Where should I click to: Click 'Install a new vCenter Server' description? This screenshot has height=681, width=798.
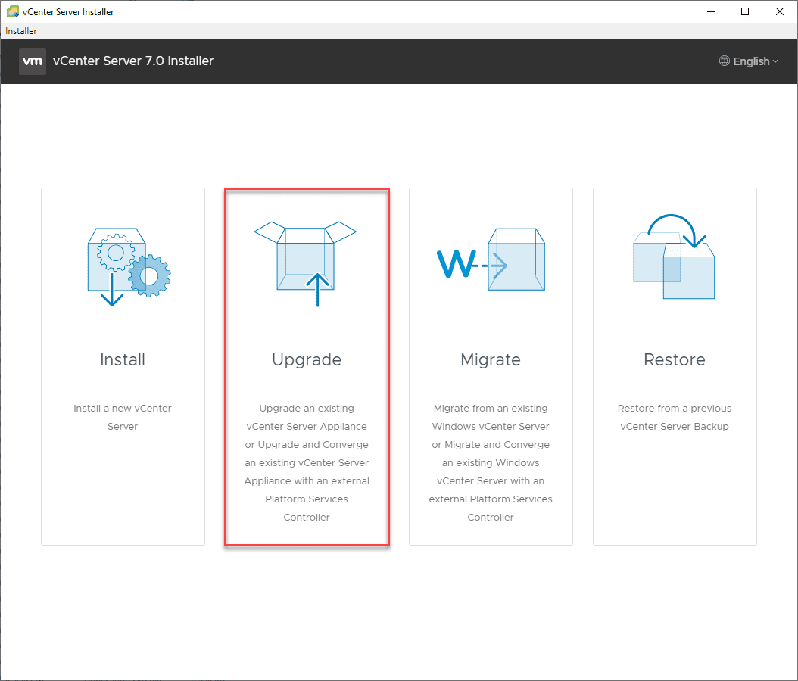(123, 417)
